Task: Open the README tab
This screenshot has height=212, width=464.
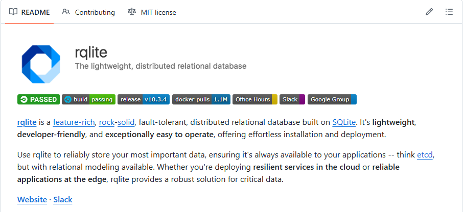Action: (x=30, y=12)
